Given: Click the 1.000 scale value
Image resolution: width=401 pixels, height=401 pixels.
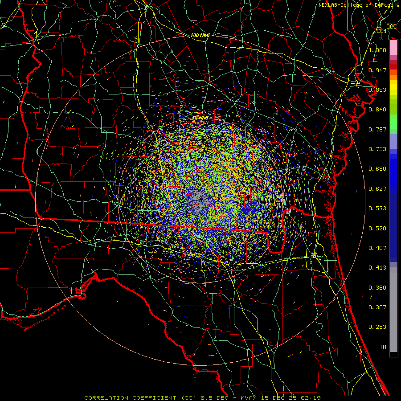Looking at the screenshot, I should coord(377,50).
